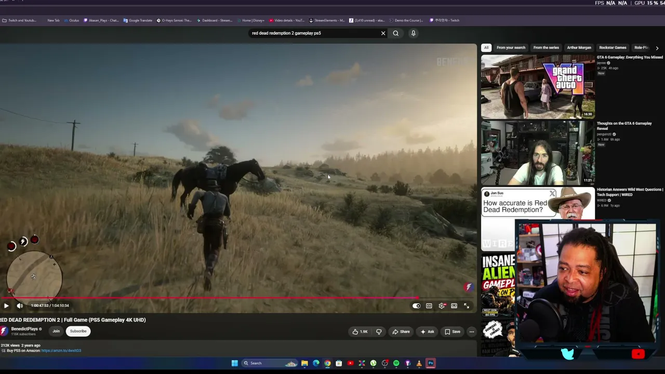Mute the video with the speaker icon

[x=19, y=306]
